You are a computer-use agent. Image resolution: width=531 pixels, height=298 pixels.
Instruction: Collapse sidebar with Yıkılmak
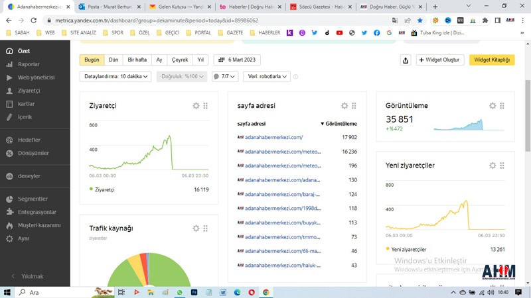28,276
